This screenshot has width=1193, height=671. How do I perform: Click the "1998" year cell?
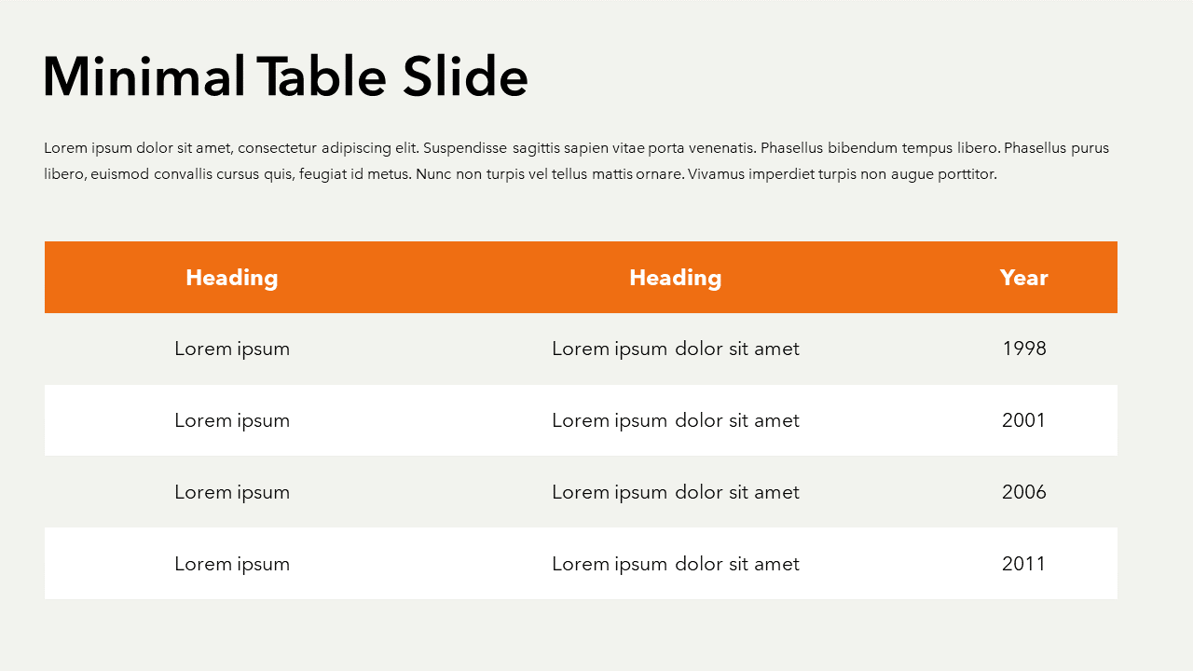(1024, 349)
